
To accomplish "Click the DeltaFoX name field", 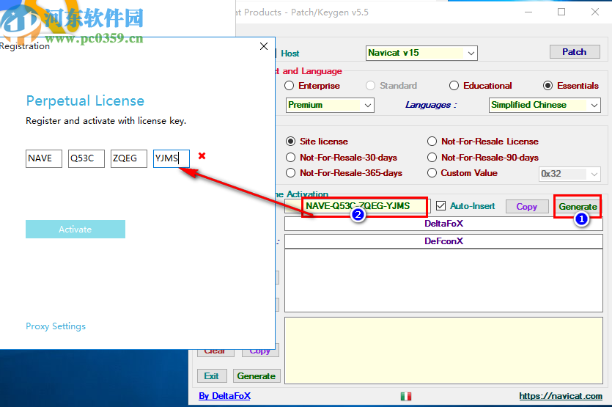I will 443,224.
